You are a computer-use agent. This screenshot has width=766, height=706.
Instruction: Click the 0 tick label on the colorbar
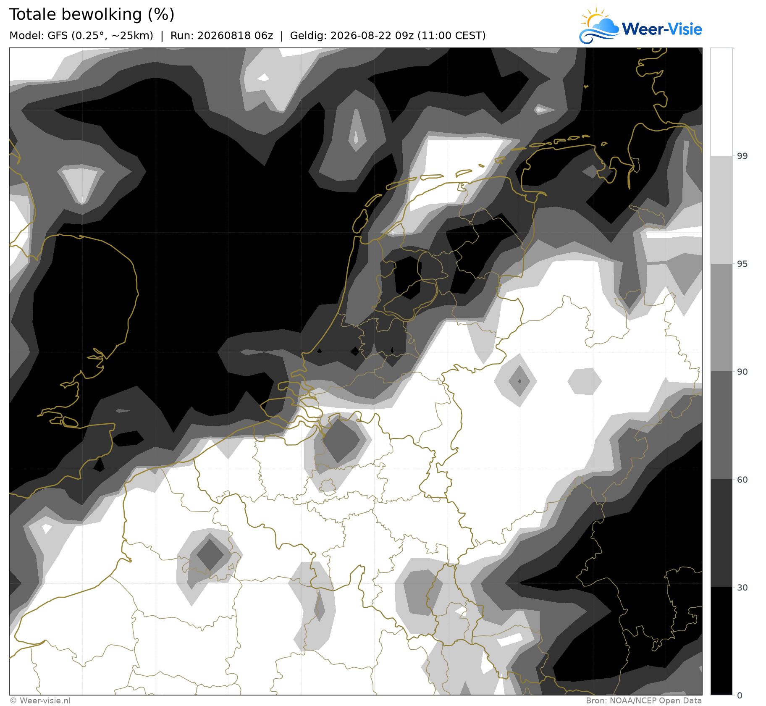point(740,696)
